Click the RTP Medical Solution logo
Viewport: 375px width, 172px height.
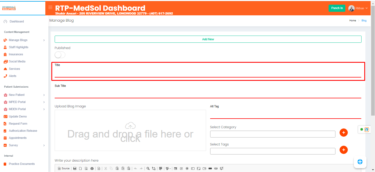click(x=9, y=8)
